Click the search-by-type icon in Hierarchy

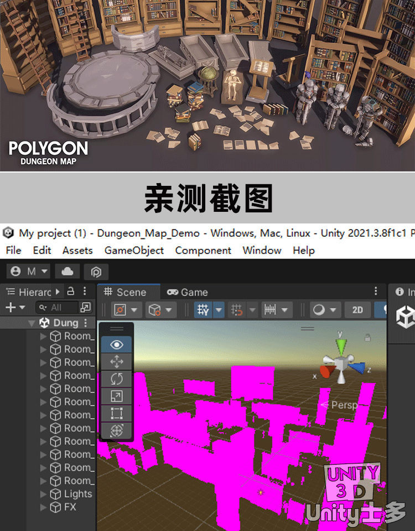pyautogui.click(x=85, y=308)
